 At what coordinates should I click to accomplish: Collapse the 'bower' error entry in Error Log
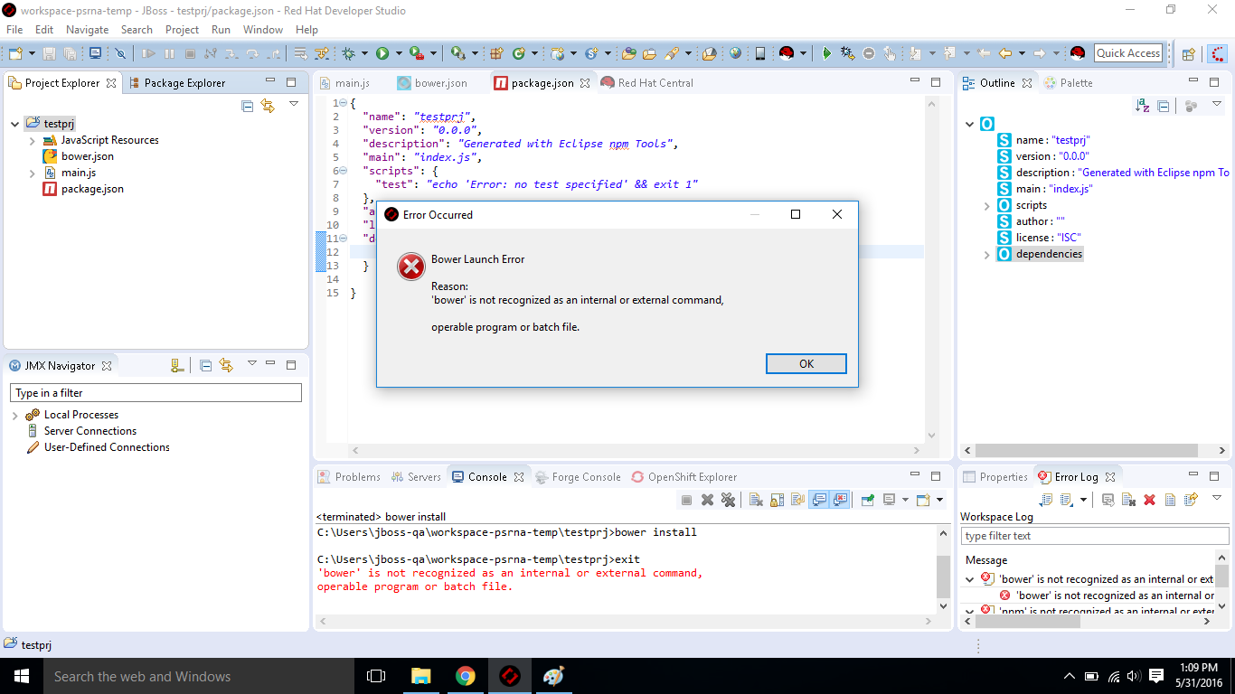[x=970, y=579]
